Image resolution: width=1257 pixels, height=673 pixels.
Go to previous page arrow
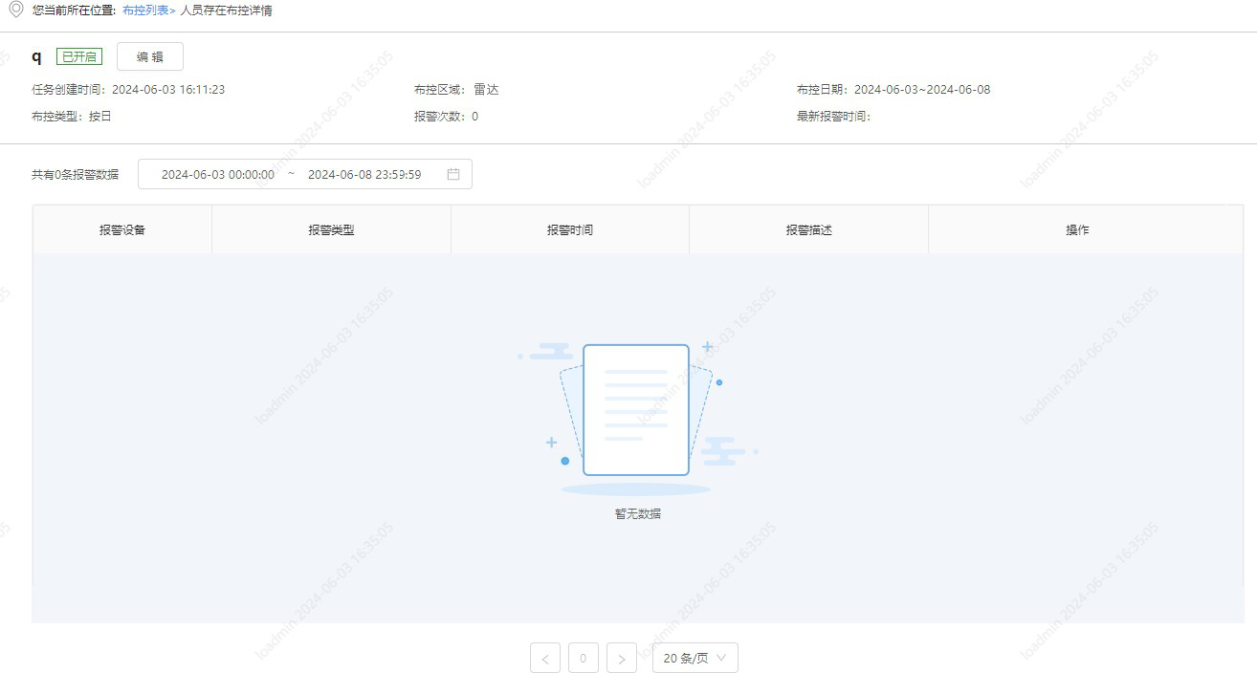[545, 658]
